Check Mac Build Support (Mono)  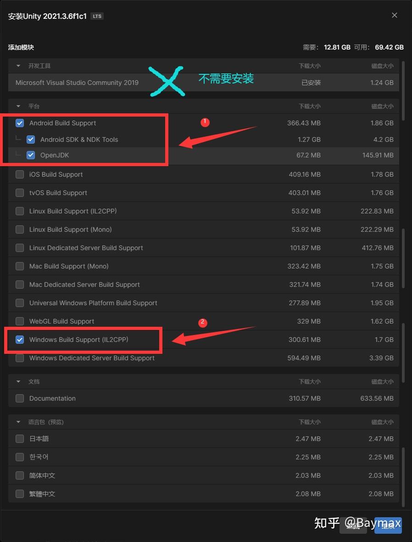click(x=20, y=266)
